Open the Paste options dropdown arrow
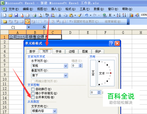 click(75, 15)
